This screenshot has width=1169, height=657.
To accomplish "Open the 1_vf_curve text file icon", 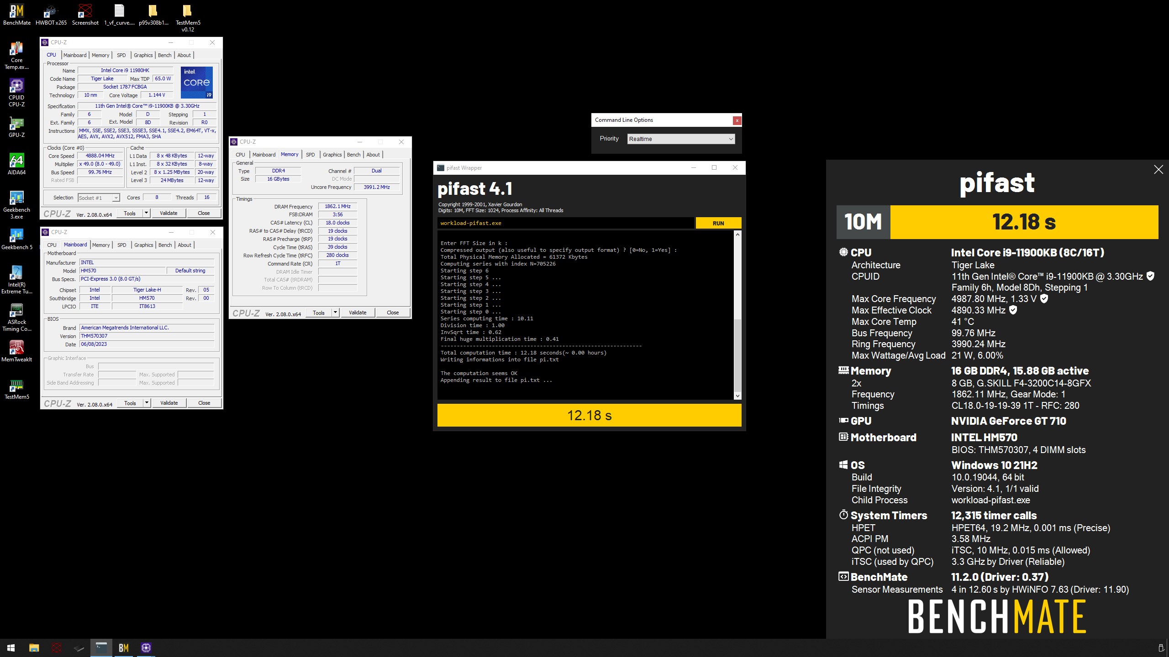I will pyautogui.click(x=119, y=14).
